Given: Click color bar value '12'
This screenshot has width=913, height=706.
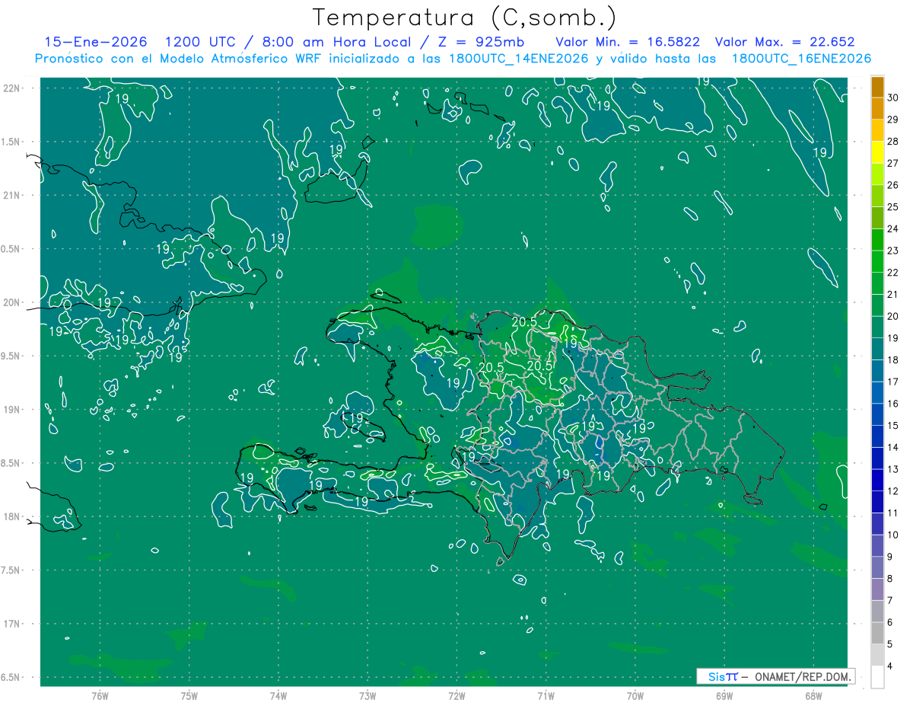Looking at the screenshot, I should (x=894, y=491).
